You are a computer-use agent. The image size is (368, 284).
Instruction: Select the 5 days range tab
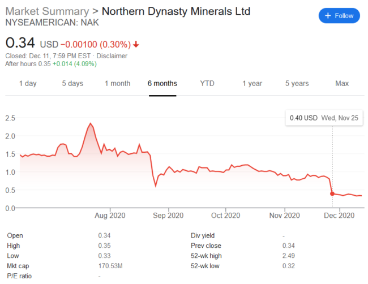[72, 83]
